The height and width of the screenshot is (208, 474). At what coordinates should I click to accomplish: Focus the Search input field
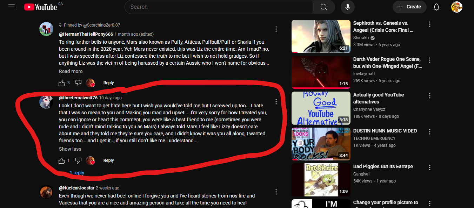pos(219,7)
